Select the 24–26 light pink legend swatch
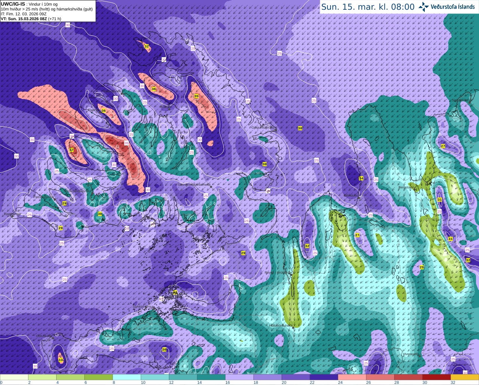The image size is (479, 385). (x=352, y=377)
